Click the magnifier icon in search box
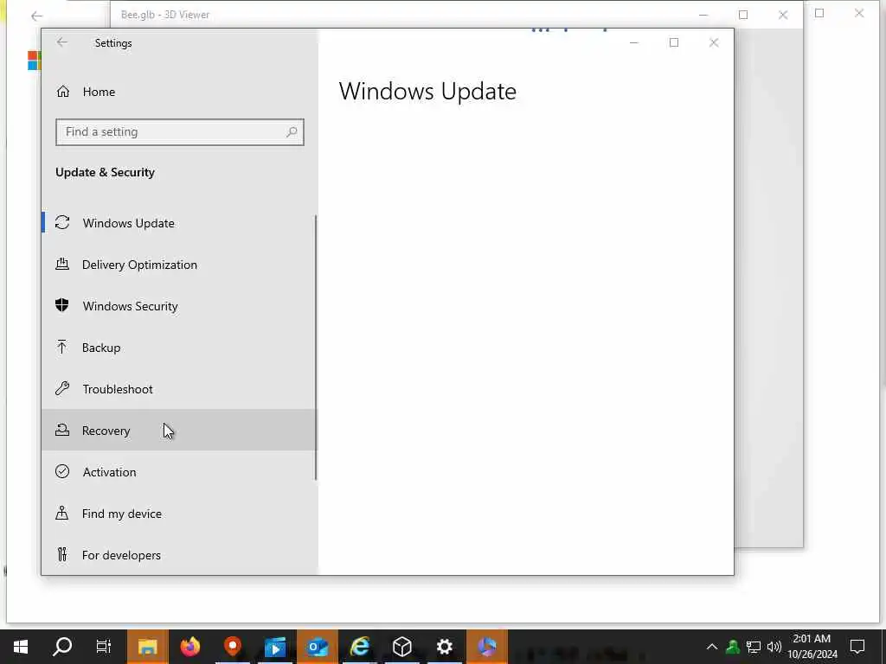Screen dimensions: 886x664 coord(292,132)
